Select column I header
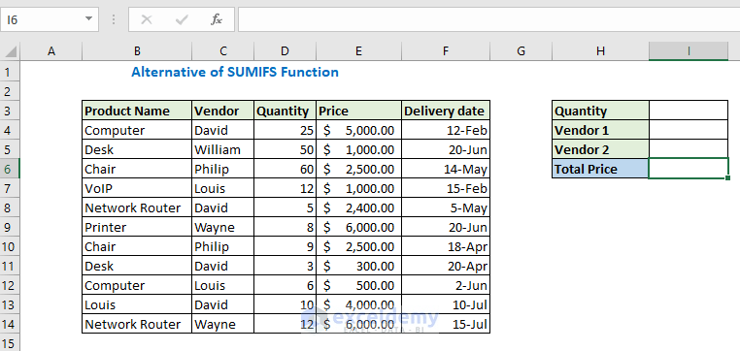This screenshot has width=740, height=351. [x=689, y=50]
